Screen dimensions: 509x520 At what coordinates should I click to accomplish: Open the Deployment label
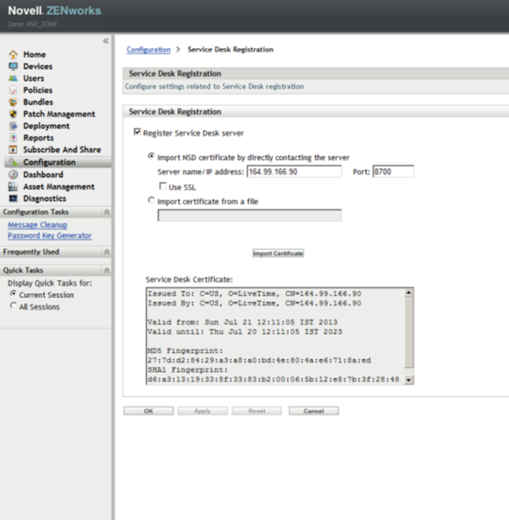[x=46, y=126]
